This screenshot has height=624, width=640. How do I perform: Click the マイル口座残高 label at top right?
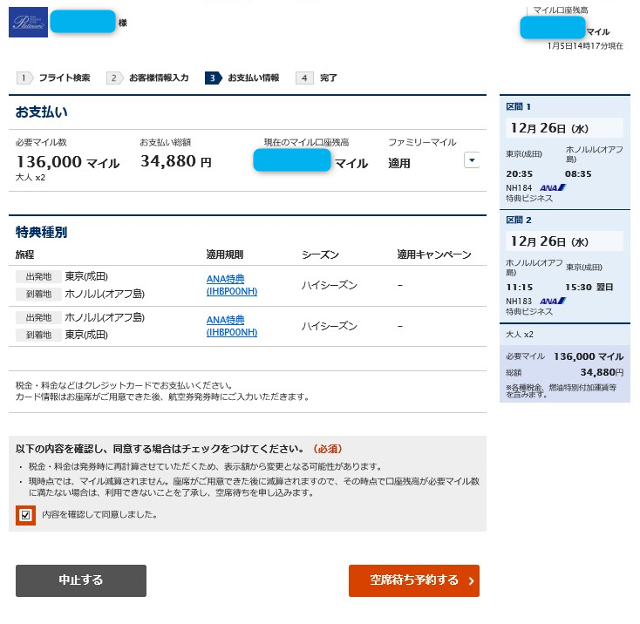[x=561, y=10]
